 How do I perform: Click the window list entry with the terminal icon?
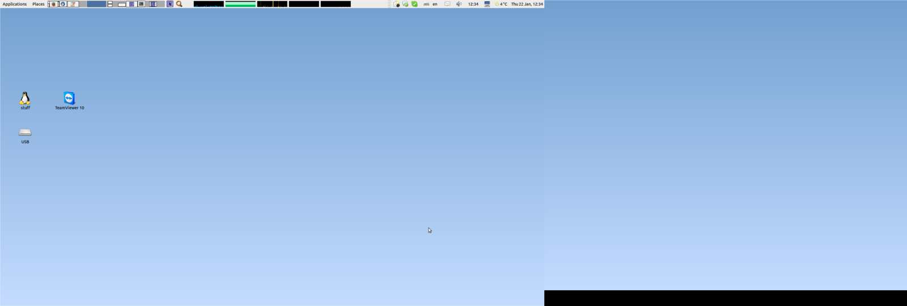click(x=141, y=4)
